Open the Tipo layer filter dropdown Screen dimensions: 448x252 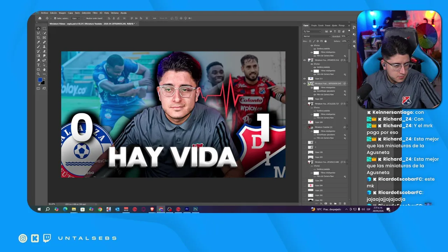point(312,31)
